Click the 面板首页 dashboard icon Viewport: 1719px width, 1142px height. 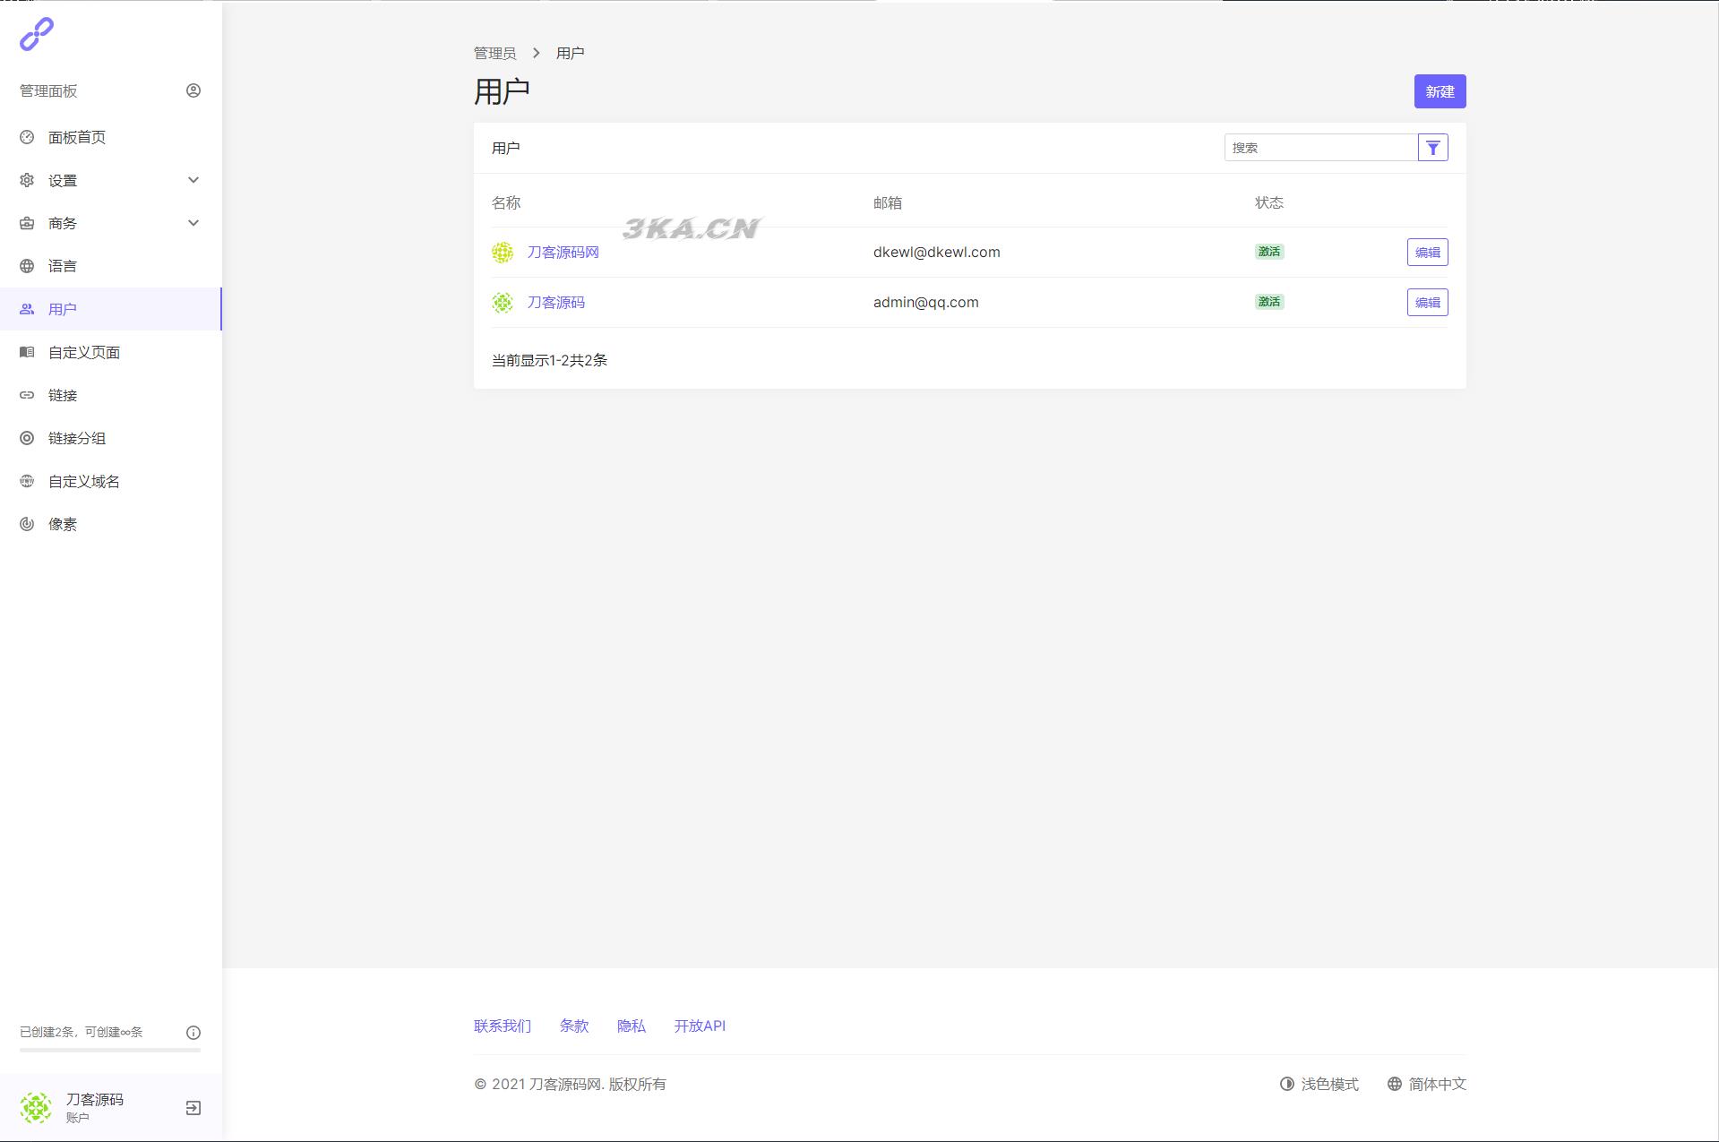27,137
